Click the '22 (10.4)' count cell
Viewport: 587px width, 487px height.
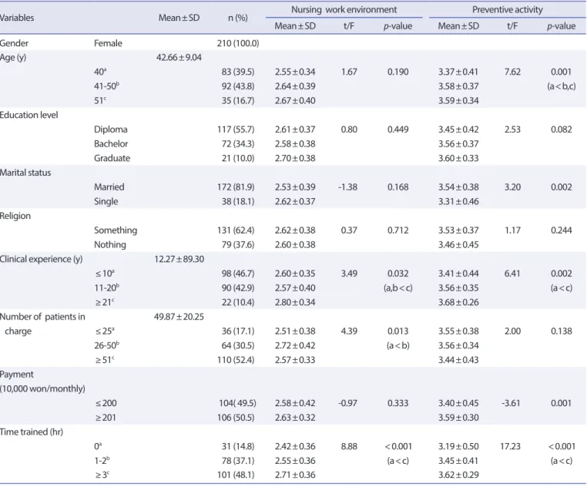238,302
